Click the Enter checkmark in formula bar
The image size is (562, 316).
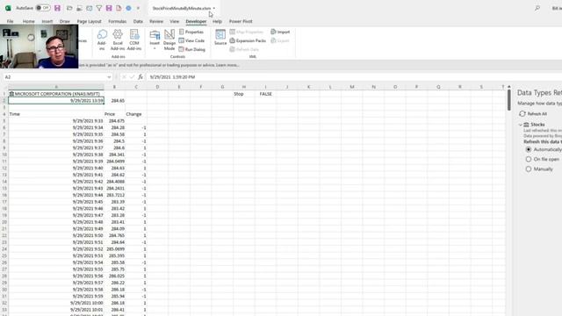pyautogui.click(x=132, y=77)
